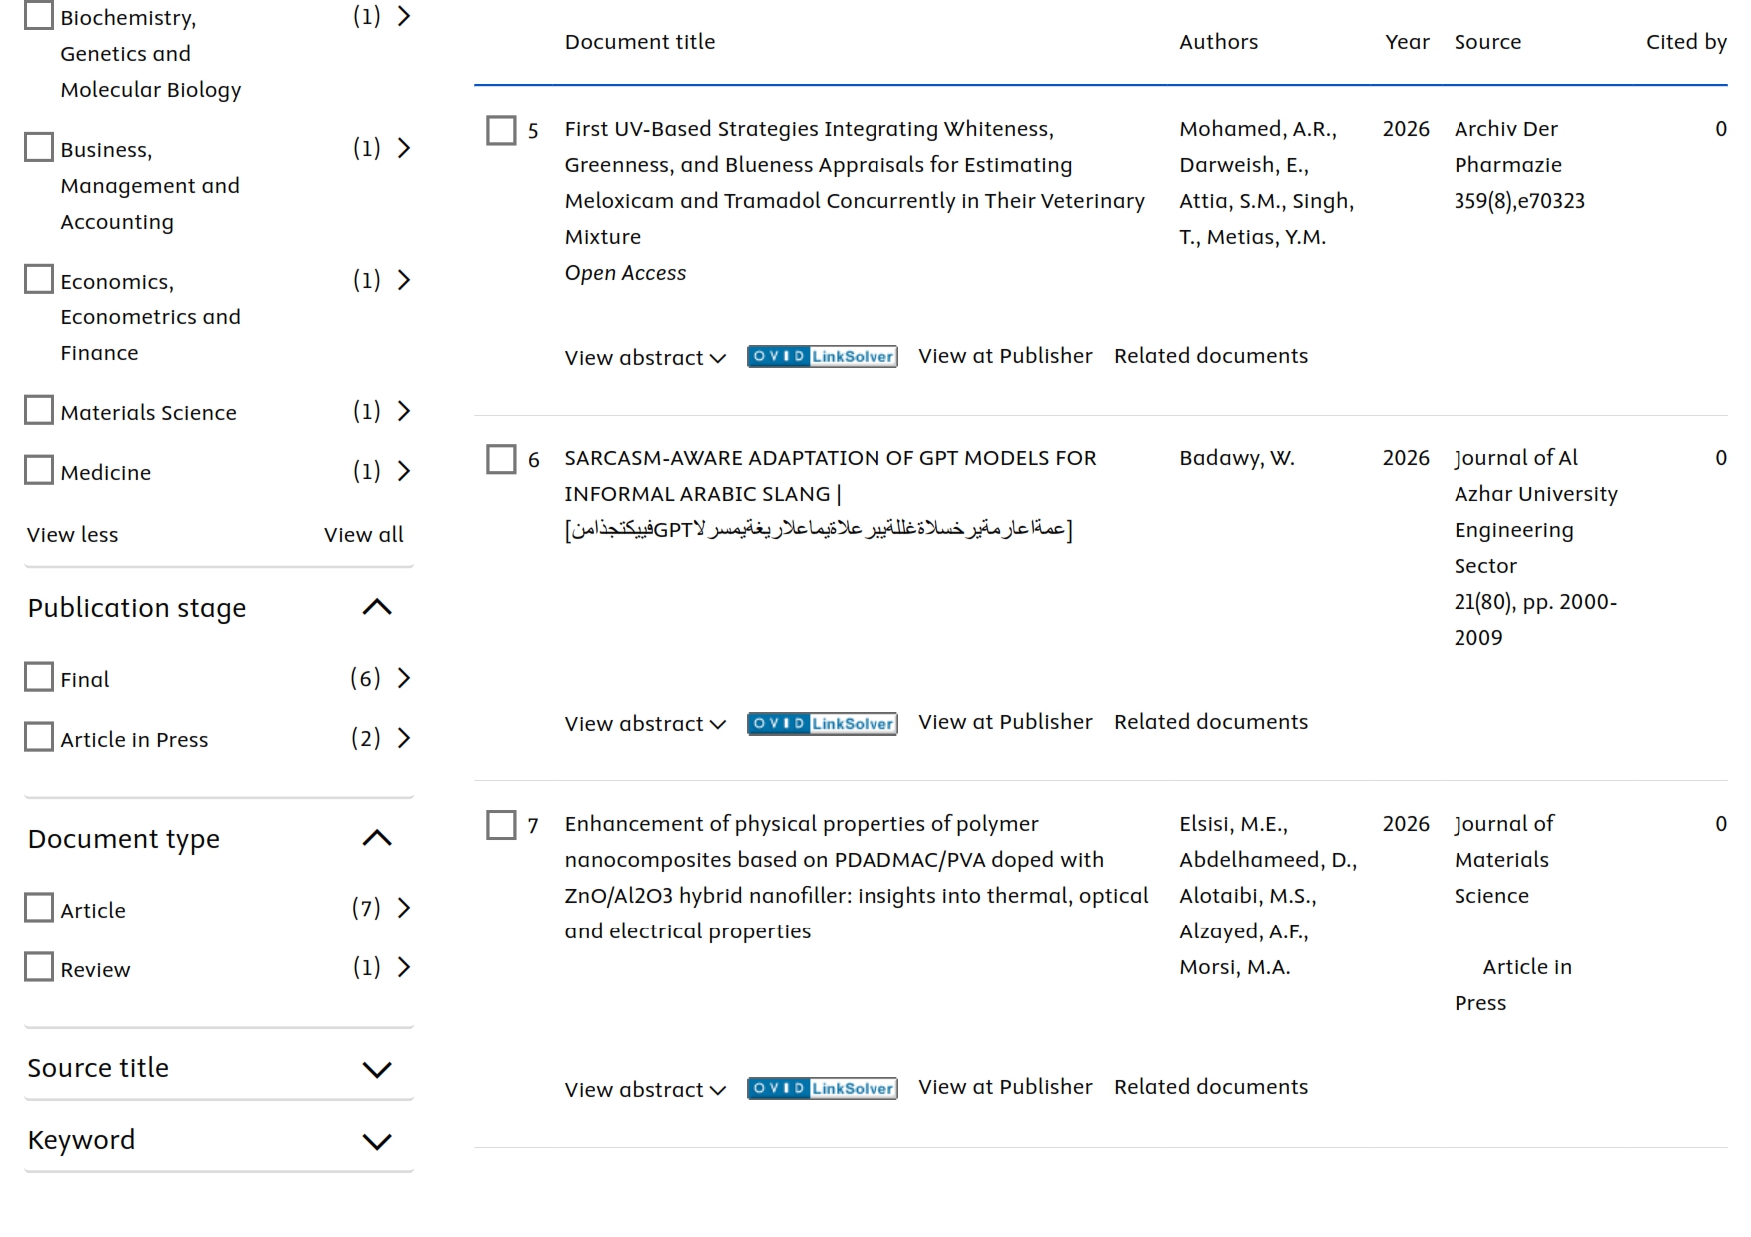This screenshot has height=1237, width=1751.
Task: Click OVID LinkSolver icon for document 5
Action: [822, 357]
